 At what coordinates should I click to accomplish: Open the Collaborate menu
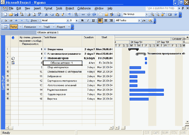[x=84, y=8]
